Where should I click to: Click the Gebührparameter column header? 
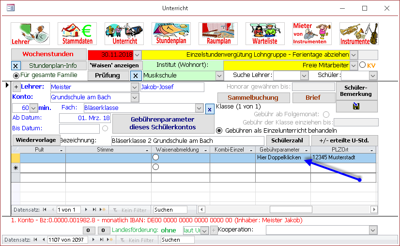pos(282,150)
